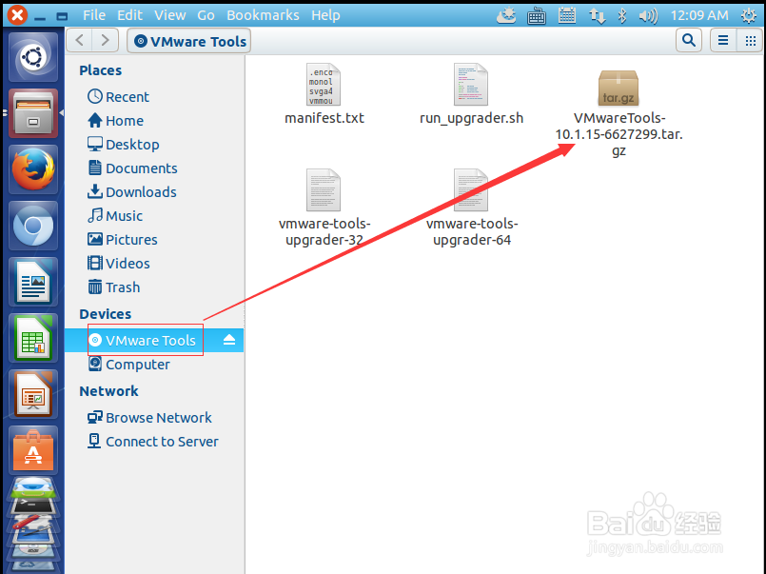Image resolution: width=766 pixels, height=574 pixels.
Task: Open Recent in Places sidebar
Action: [118, 97]
